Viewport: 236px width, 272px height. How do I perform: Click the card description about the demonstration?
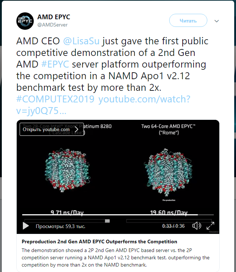tap(115, 257)
